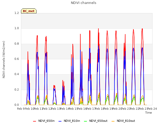This screenshot has height=126, width=168.
Task: Click the y-axis tick value 1.0
Action: click(17, 28)
